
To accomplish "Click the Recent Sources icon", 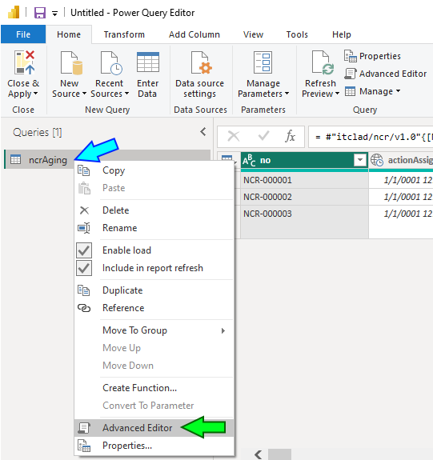I will pyautogui.click(x=111, y=62).
